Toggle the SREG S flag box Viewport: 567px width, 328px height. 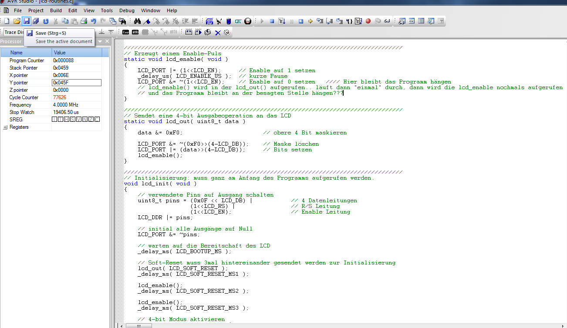[73, 119]
